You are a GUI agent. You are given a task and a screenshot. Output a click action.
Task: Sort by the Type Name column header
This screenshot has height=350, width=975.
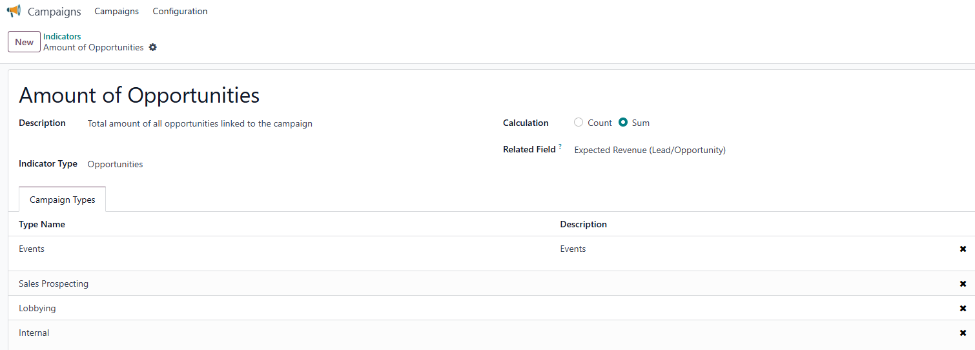point(42,224)
